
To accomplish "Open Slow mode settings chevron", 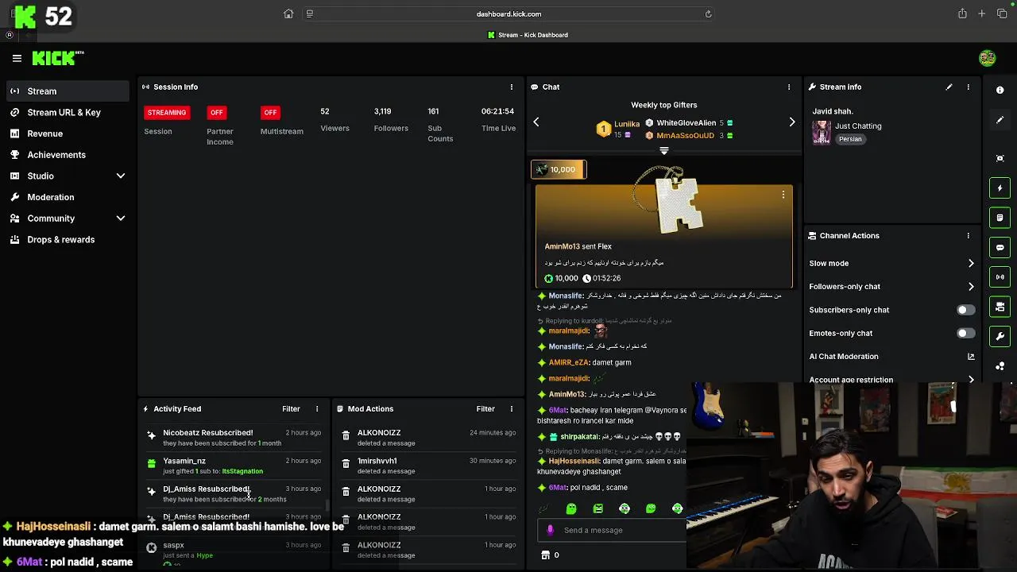I will pyautogui.click(x=971, y=263).
